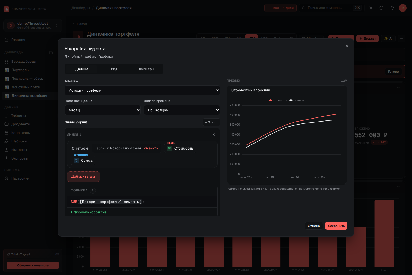Viewport: 412px width, 275px height.
Task: Click the Стоимость field chip
Action: tap(180, 148)
